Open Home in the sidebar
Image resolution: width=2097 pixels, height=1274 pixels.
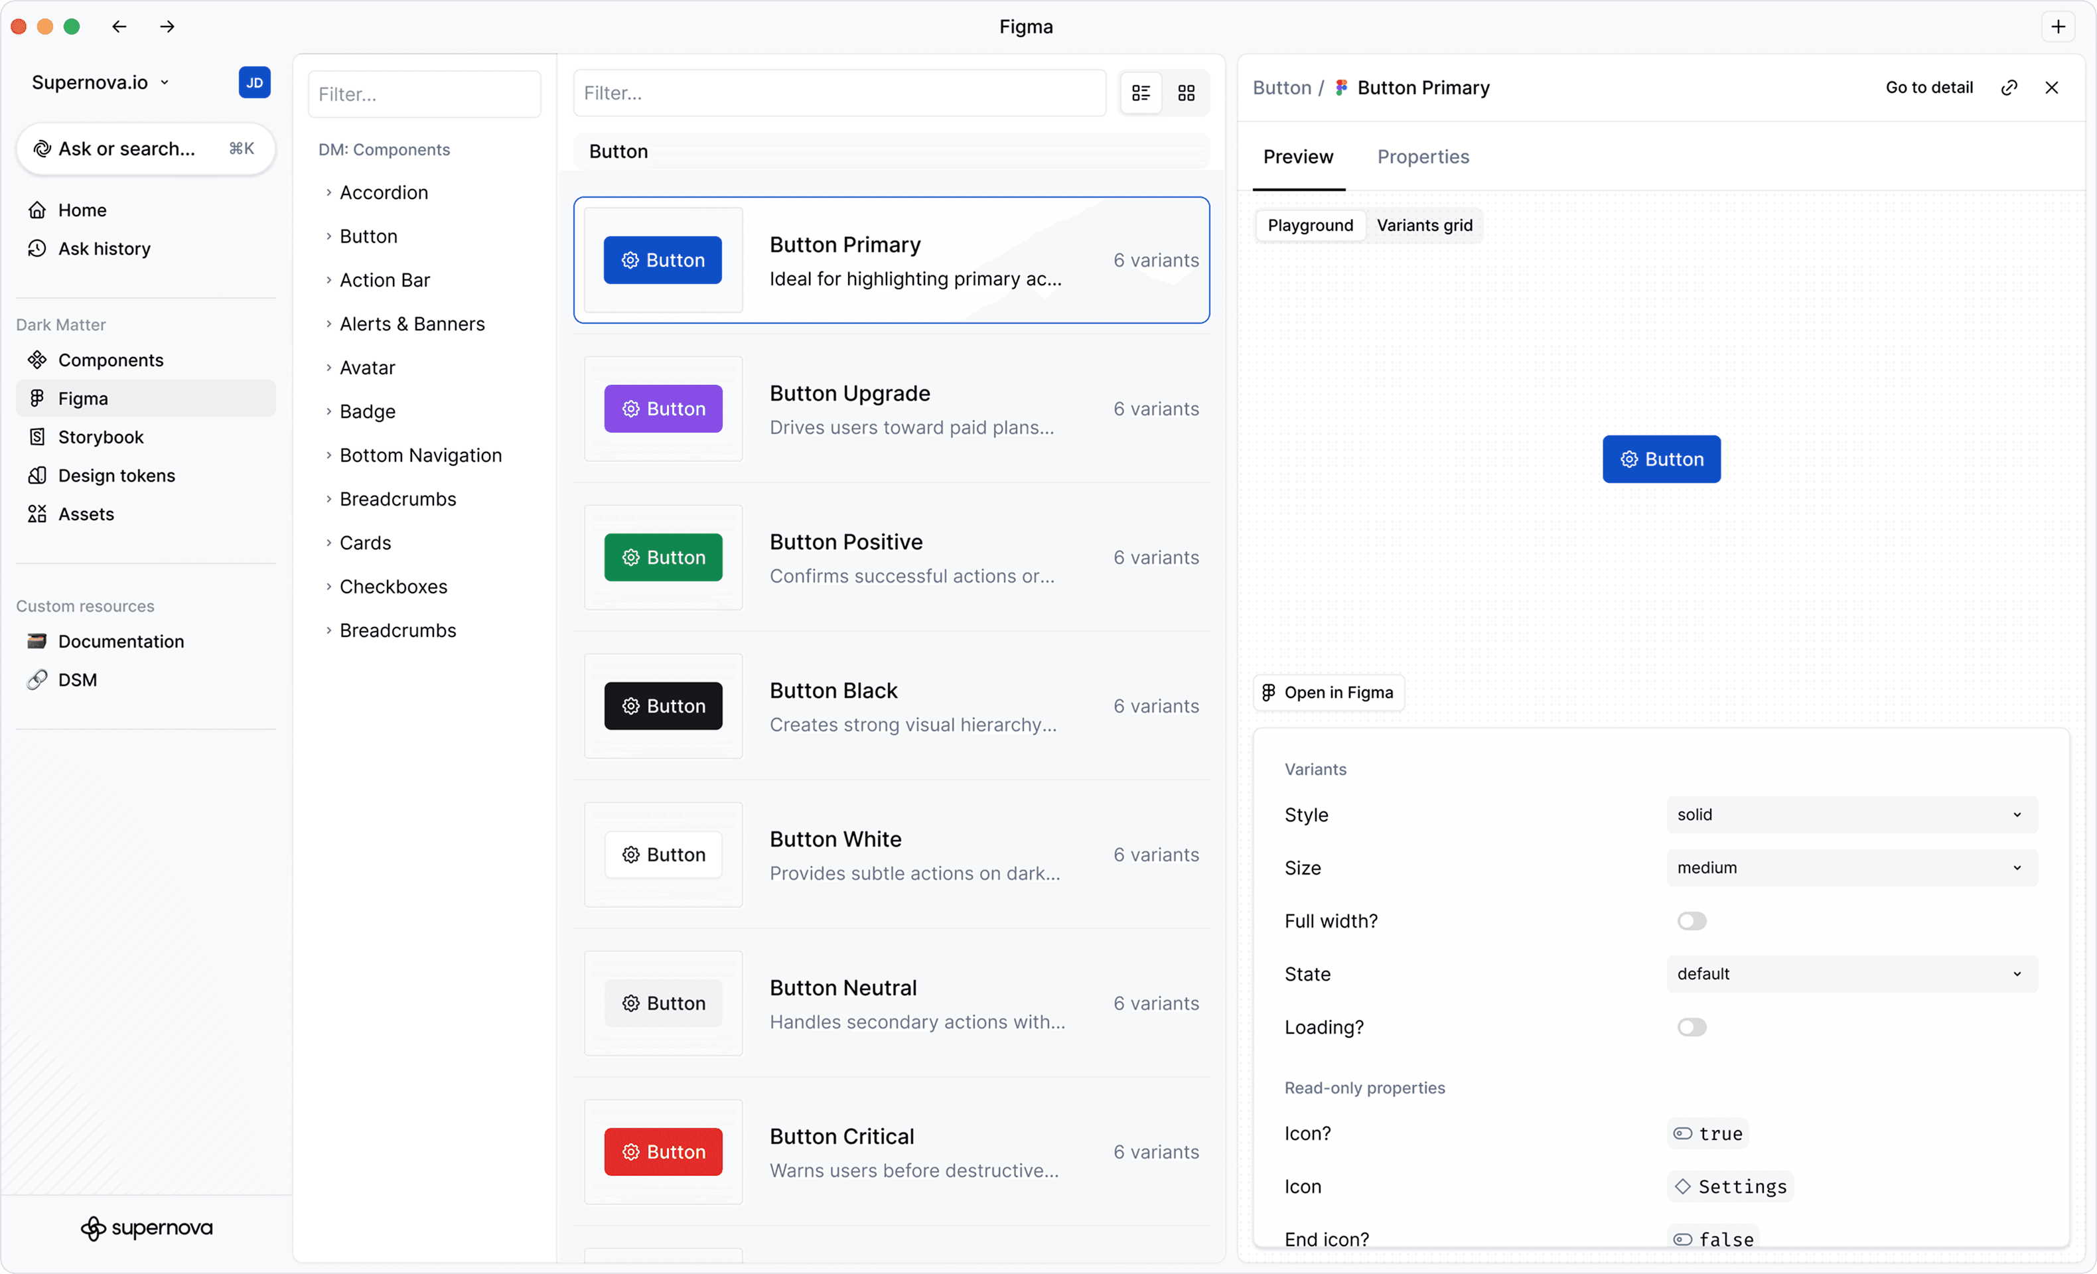tap(145, 210)
